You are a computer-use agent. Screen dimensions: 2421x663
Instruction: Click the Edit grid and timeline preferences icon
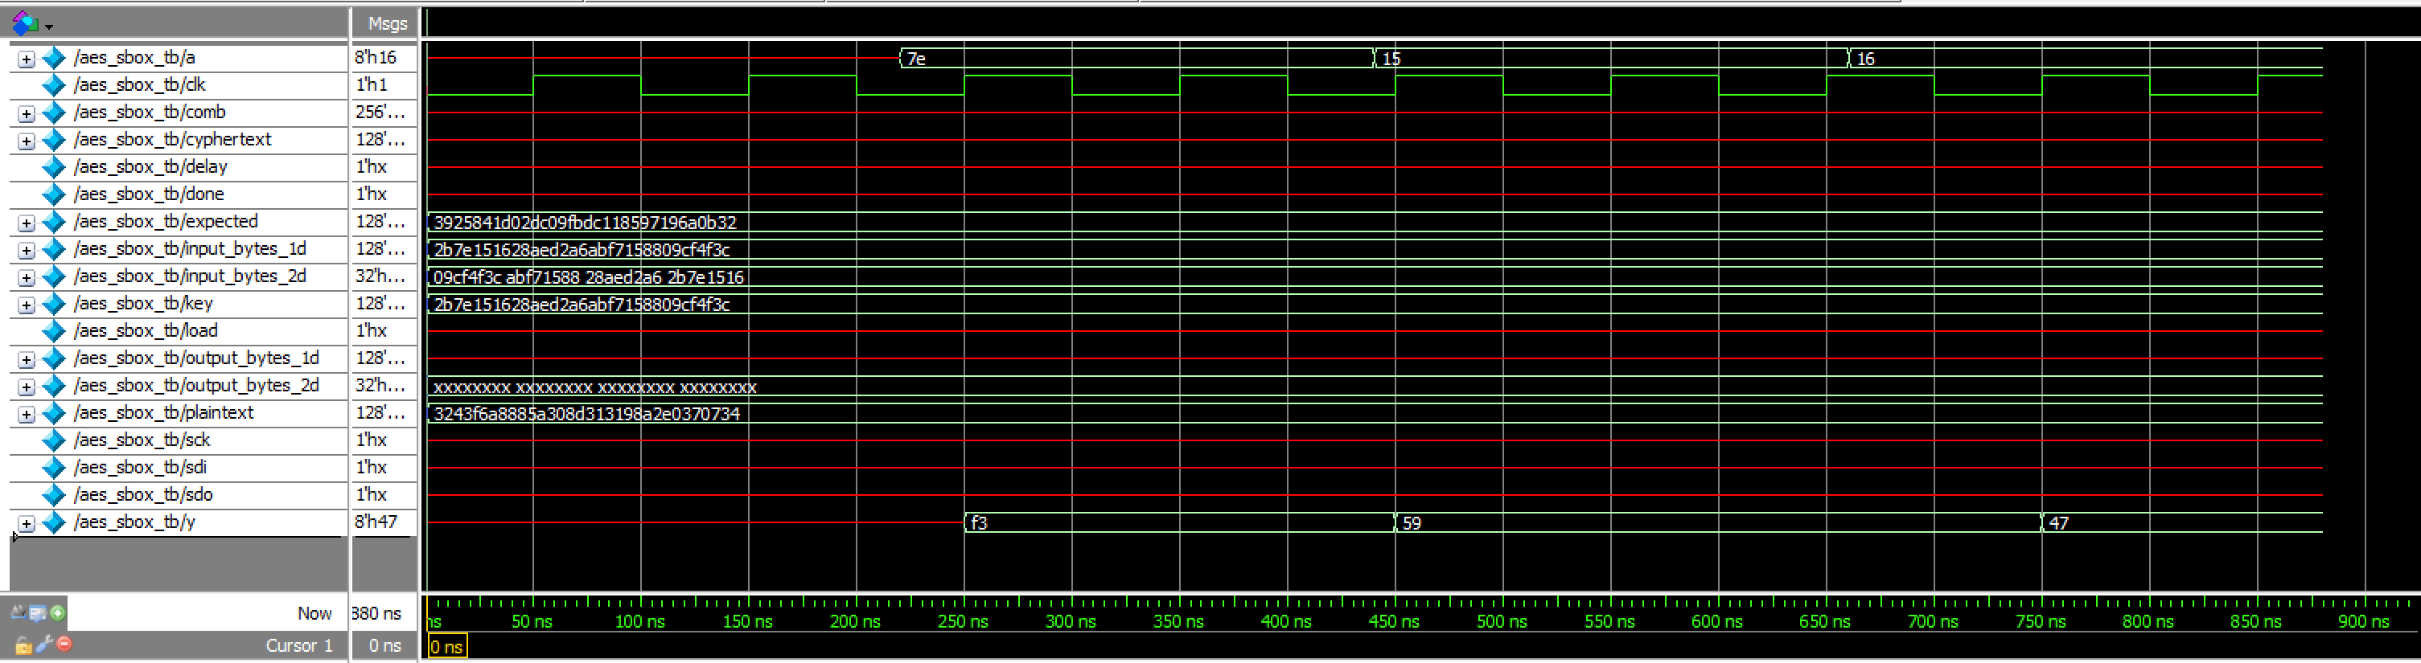38,613
